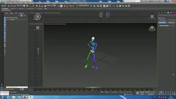Viewport: 176px width, 99px height.
Task: Click the large Set Keys plus button
Action: point(137,93)
